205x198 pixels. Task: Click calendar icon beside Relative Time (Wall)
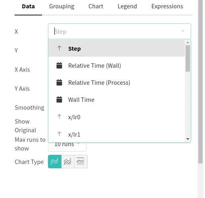tap(59, 65)
